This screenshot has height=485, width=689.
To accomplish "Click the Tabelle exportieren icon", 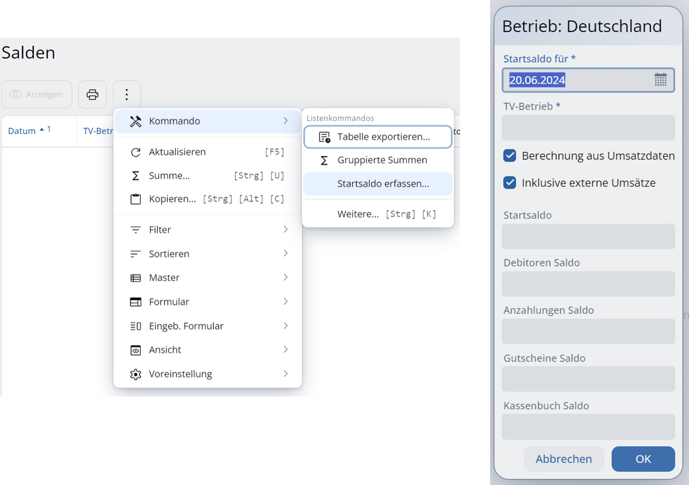I will point(324,137).
